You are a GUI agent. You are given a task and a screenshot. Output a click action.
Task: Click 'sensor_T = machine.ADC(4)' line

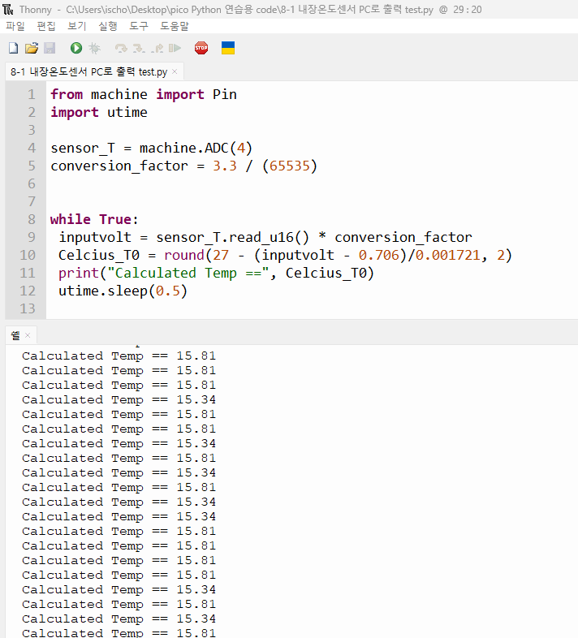(x=152, y=148)
